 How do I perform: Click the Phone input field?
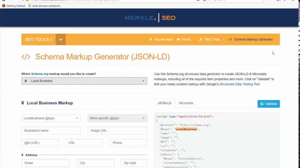click(128, 143)
